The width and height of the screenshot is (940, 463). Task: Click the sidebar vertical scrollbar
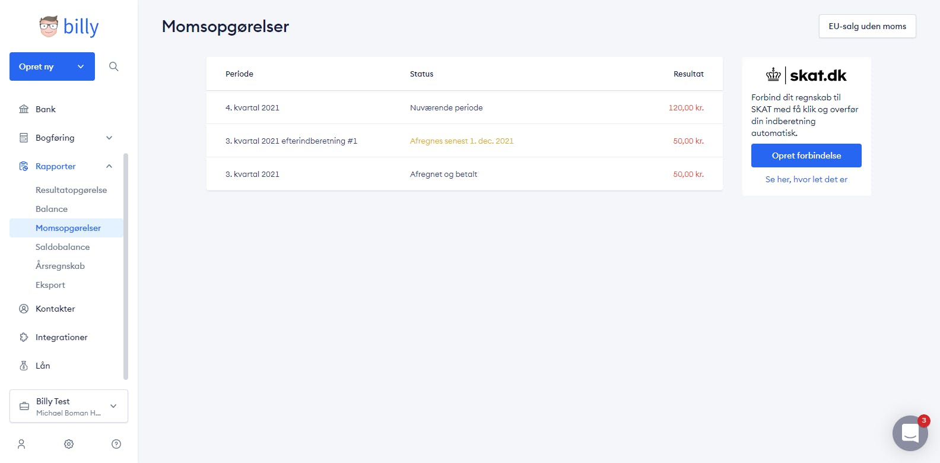tap(126, 266)
